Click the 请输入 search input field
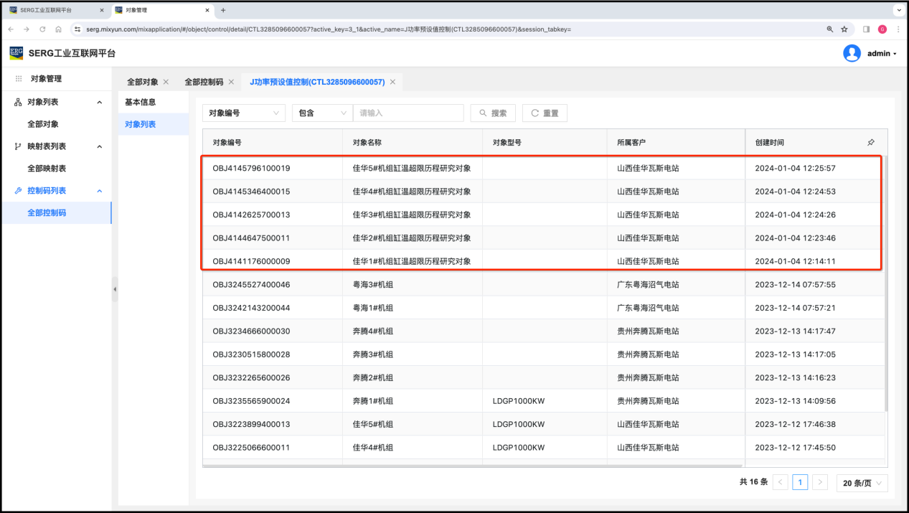Viewport: 909px width, 513px height. (408, 113)
